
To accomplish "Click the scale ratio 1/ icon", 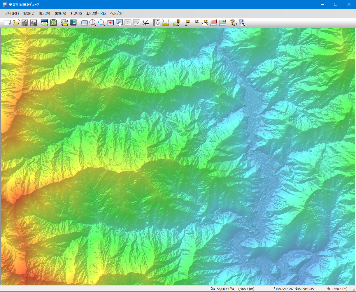I will (x=145, y=22).
